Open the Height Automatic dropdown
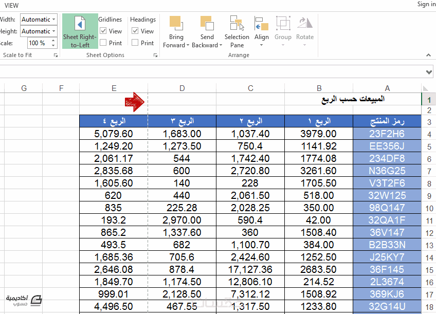 pyautogui.click(x=39, y=31)
